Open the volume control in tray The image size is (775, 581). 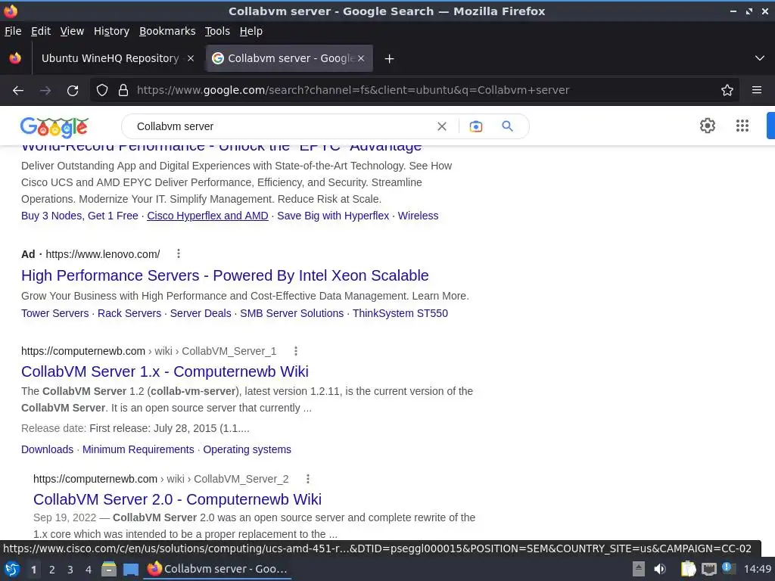(660, 569)
